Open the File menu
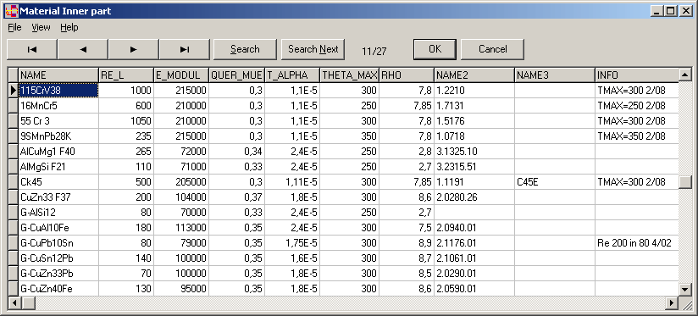The width and height of the screenshot is (698, 316). 14,28
